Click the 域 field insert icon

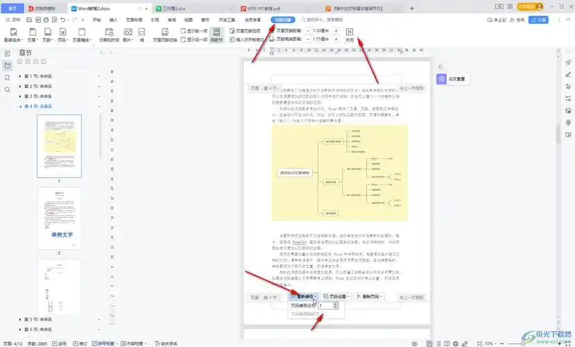tap(142, 35)
